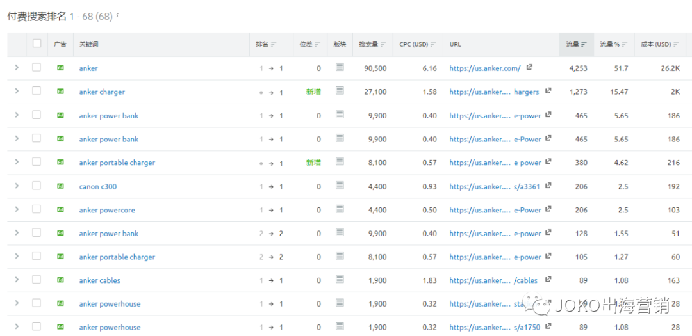Screen dimensions: 692x336
Task: Open the SERP block icon for canon c300
Action: coord(340,185)
